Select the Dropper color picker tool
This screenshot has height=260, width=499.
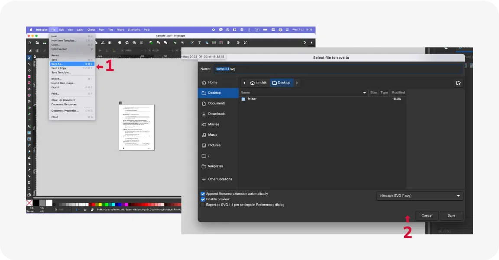29,145
